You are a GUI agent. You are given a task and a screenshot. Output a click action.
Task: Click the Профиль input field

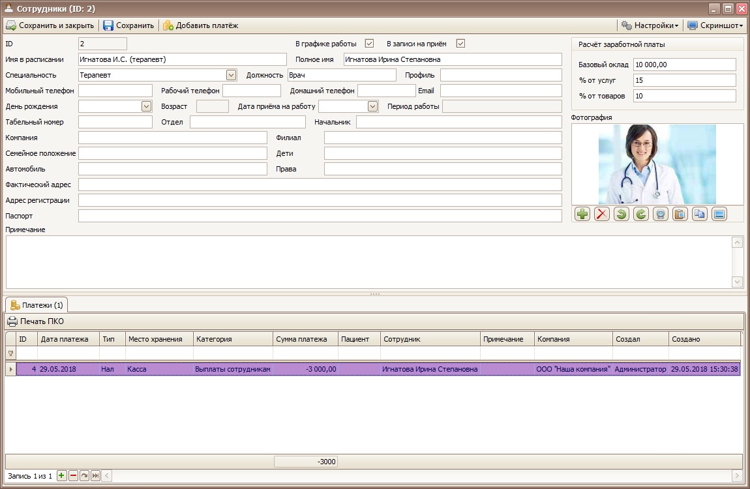pyautogui.click(x=501, y=75)
